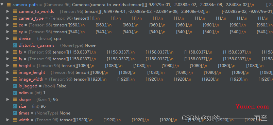Click the object icon beside device
273x125 pixels.
point(15,39)
